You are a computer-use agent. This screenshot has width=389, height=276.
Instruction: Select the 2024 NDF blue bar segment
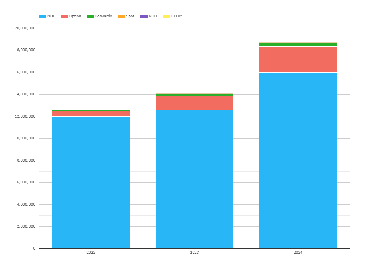point(298,160)
